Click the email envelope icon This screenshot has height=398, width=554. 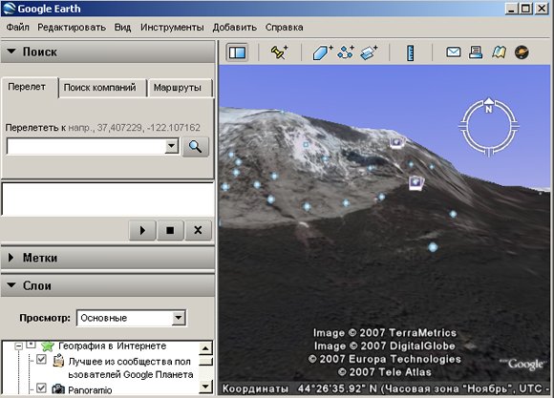[x=454, y=52]
